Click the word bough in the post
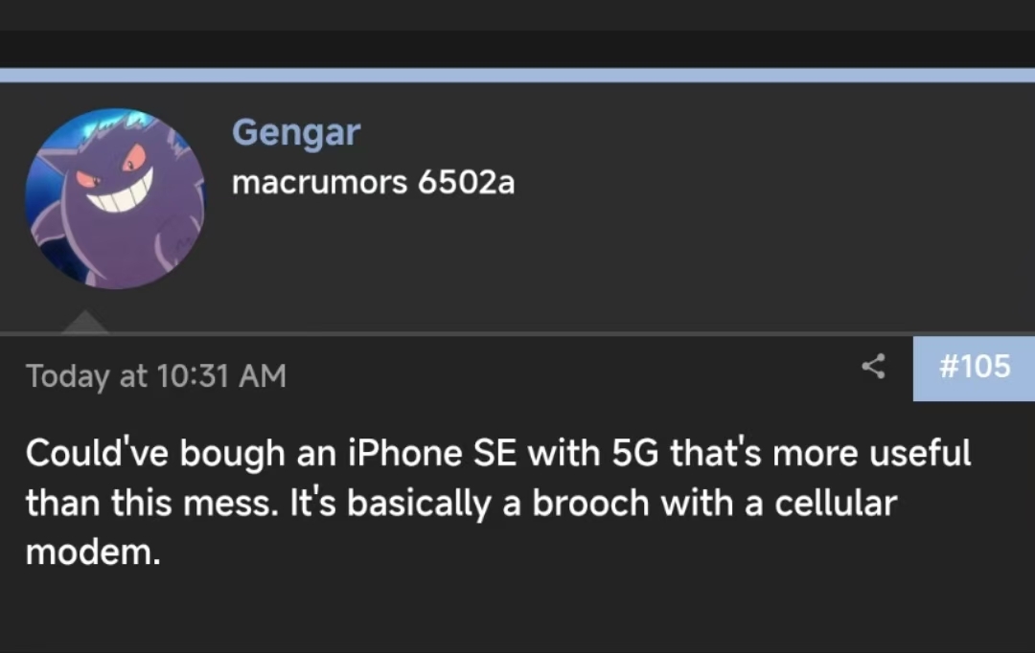The height and width of the screenshot is (653, 1035). point(234,452)
